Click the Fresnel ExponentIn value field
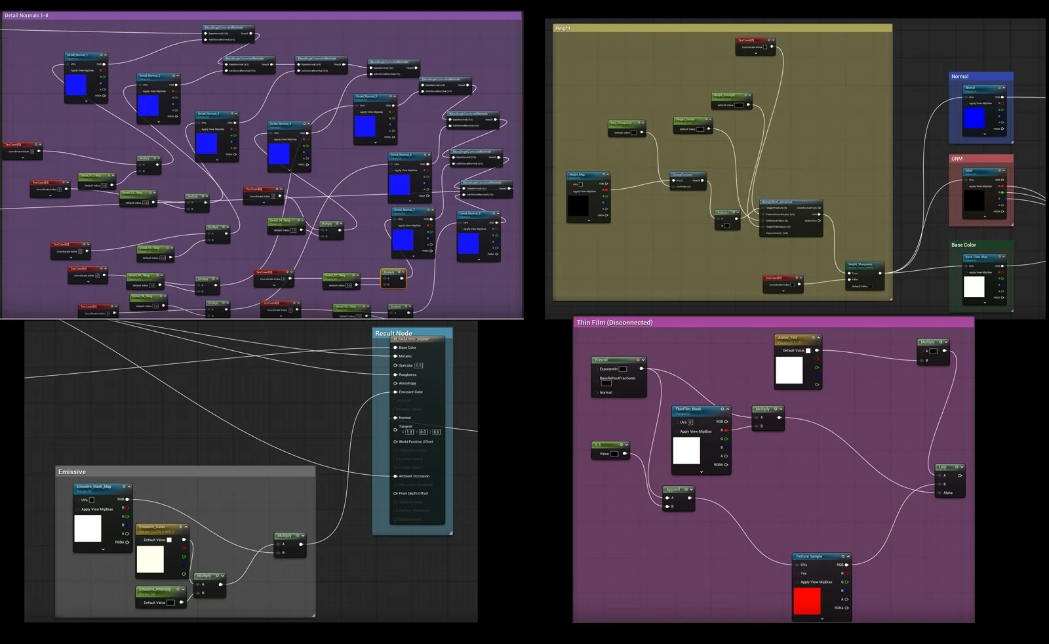The image size is (1049, 644). [x=623, y=369]
